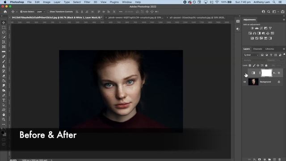The height and width of the screenshot is (161, 286).
Task: Switch to the ali-pazani document tab
Action: [197, 17]
